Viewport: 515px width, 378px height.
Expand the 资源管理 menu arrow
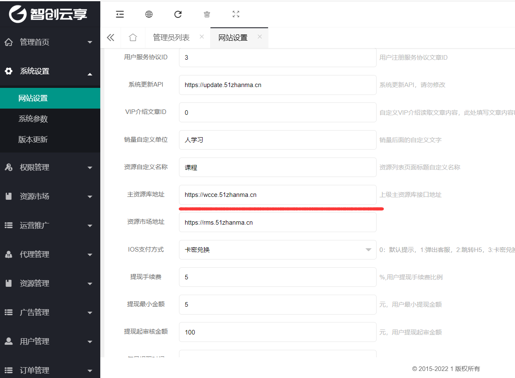pos(90,284)
